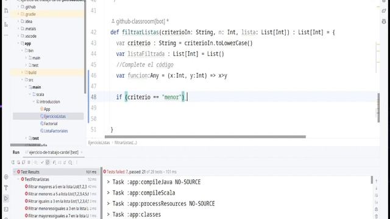Expand all test results icon
Viewport: 390px width, 219px height.
60,162
